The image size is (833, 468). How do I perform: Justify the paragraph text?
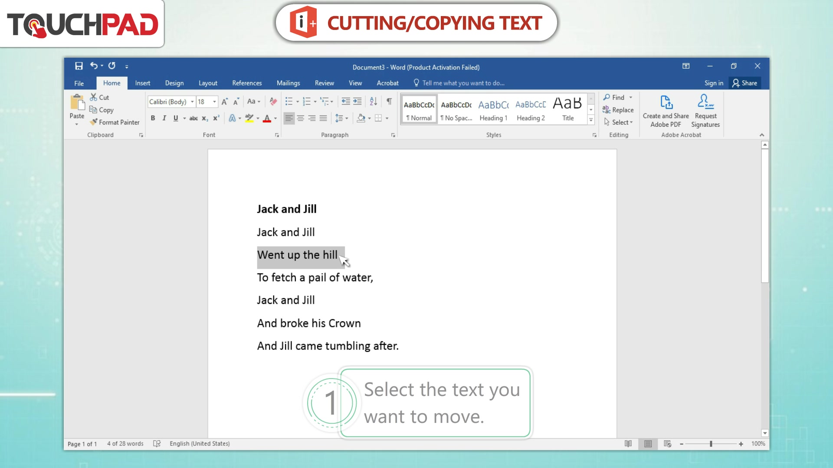point(323,118)
